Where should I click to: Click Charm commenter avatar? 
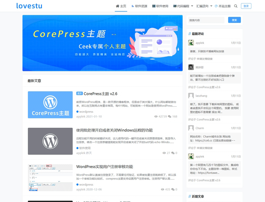tap(191, 128)
